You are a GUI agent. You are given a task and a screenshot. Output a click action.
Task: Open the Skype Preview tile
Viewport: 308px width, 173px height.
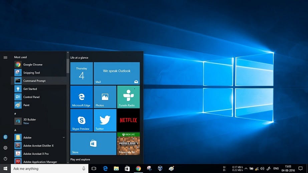point(81,120)
